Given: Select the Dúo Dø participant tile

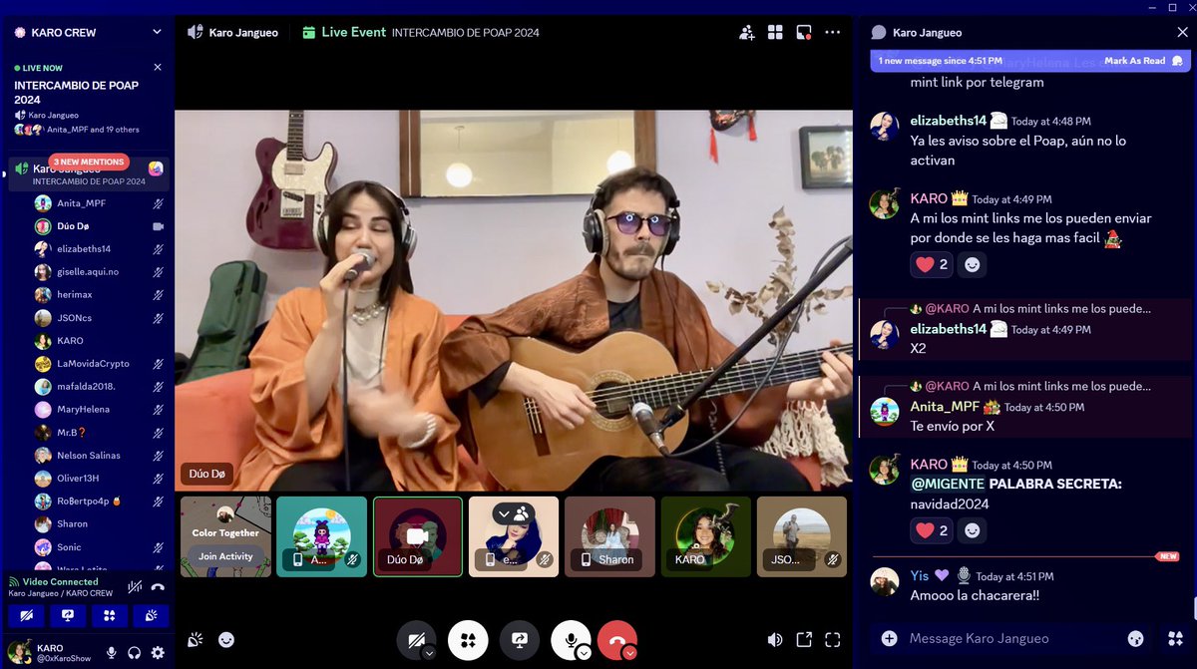Looking at the screenshot, I should tap(418, 536).
